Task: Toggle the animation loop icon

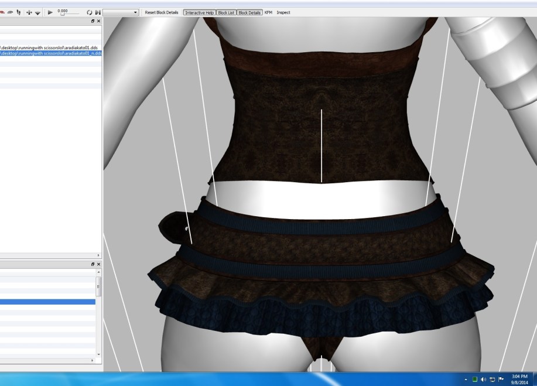Action: tap(90, 12)
